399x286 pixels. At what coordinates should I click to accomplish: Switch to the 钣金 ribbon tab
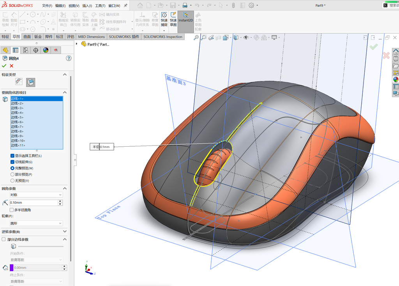(x=38, y=37)
